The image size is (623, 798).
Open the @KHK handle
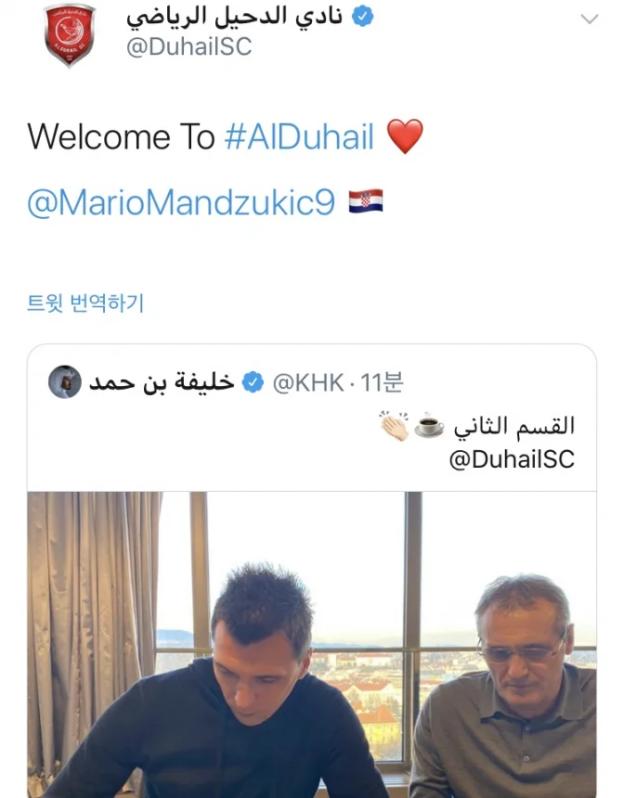(308, 382)
